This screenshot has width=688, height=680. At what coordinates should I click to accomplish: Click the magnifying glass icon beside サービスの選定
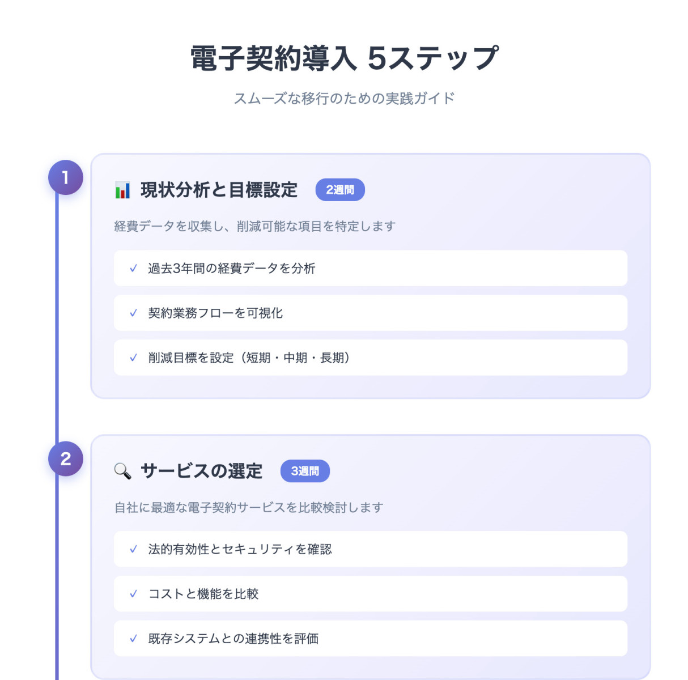[x=122, y=471]
